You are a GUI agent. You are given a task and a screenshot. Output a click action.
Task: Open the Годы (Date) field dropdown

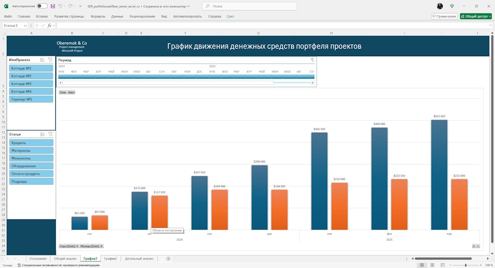click(69, 246)
